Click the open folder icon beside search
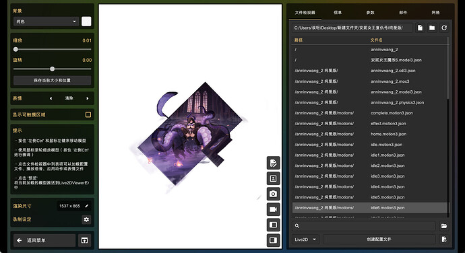 [x=444, y=225]
